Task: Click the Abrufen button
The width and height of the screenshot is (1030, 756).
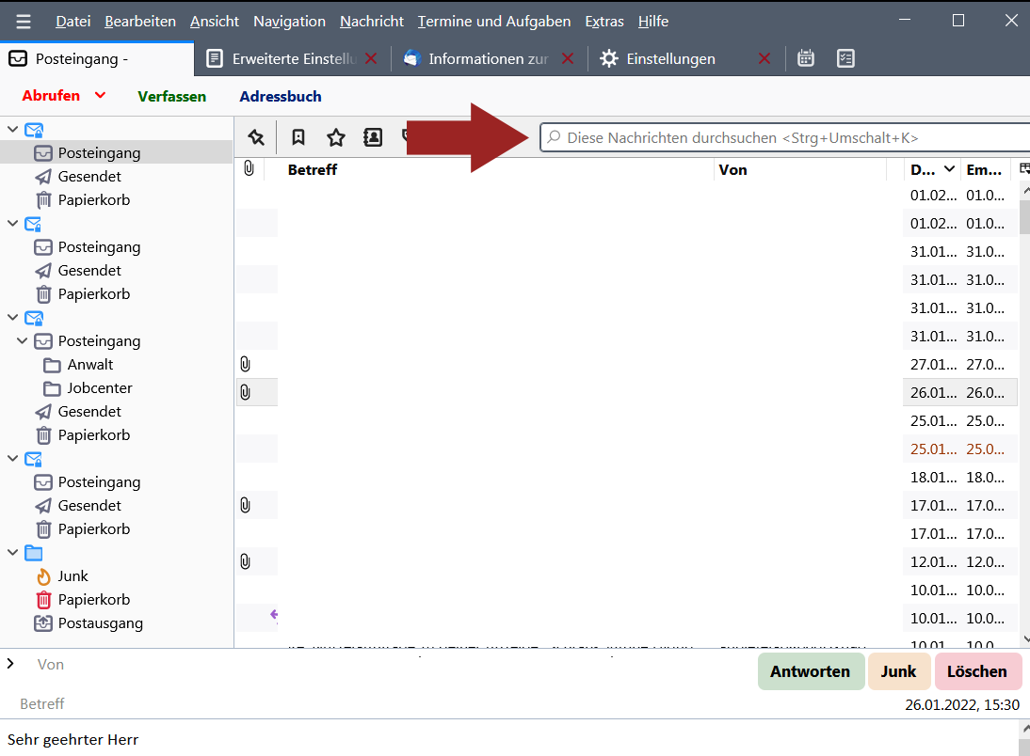Action: (x=51, y=96)
